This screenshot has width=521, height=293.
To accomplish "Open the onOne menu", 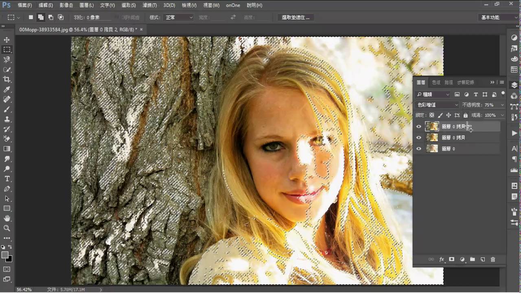I will click(233, 5).
